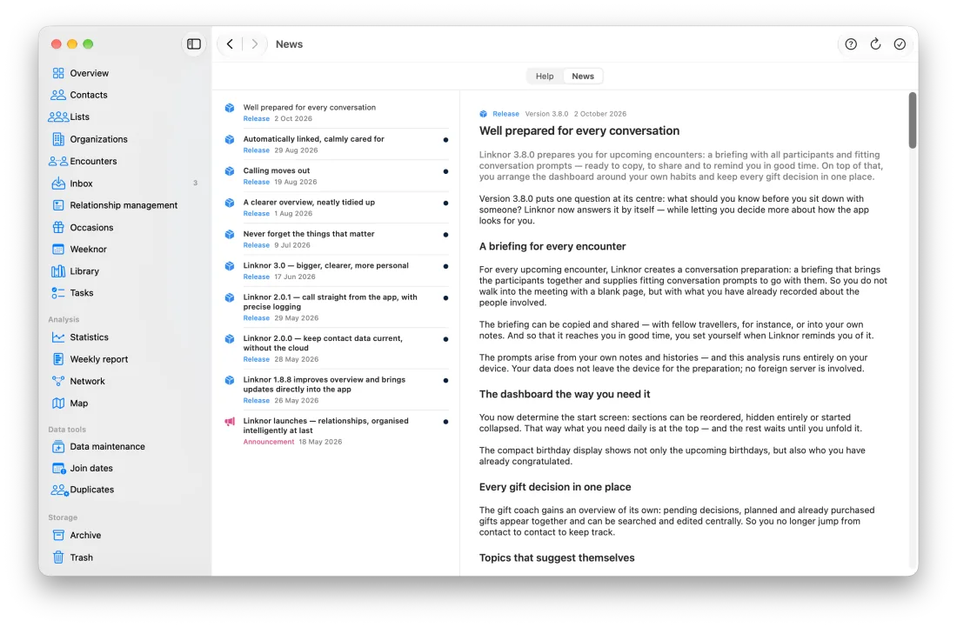Open the Map icon
The height and width of the screenshot is (627, 957).
(58, 404)
